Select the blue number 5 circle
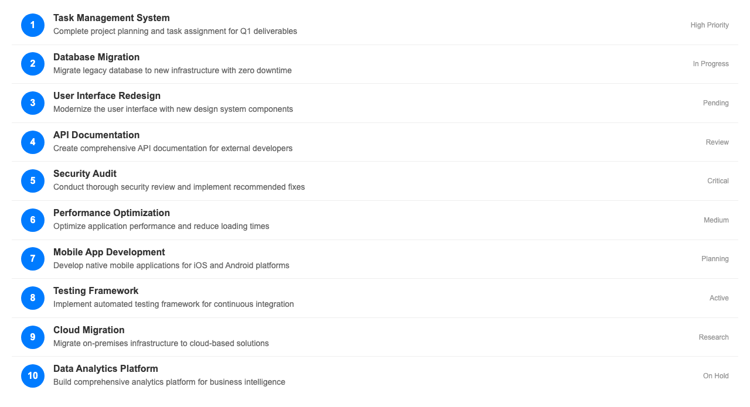Screen dimensions: 750x407 (33, 181)
